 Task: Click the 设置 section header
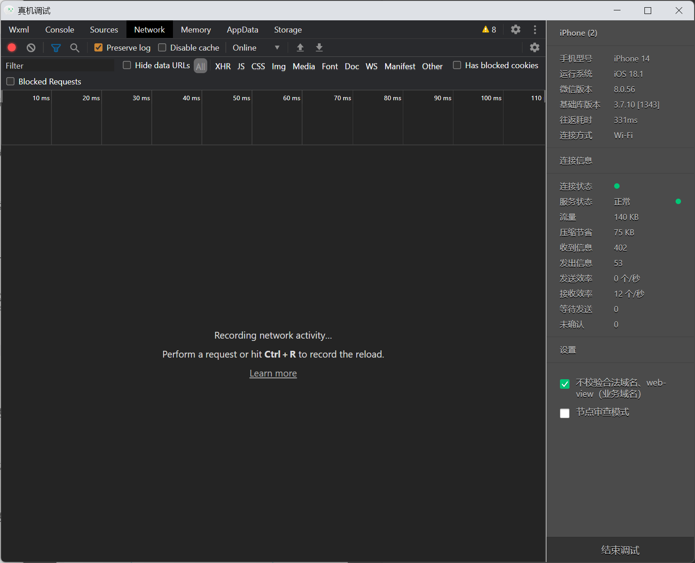(568, 350)
